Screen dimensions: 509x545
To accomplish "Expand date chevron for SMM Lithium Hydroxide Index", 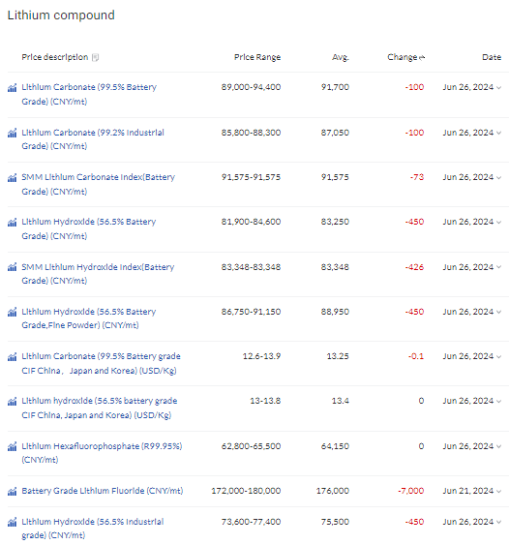I will click(x=499, y=267).
